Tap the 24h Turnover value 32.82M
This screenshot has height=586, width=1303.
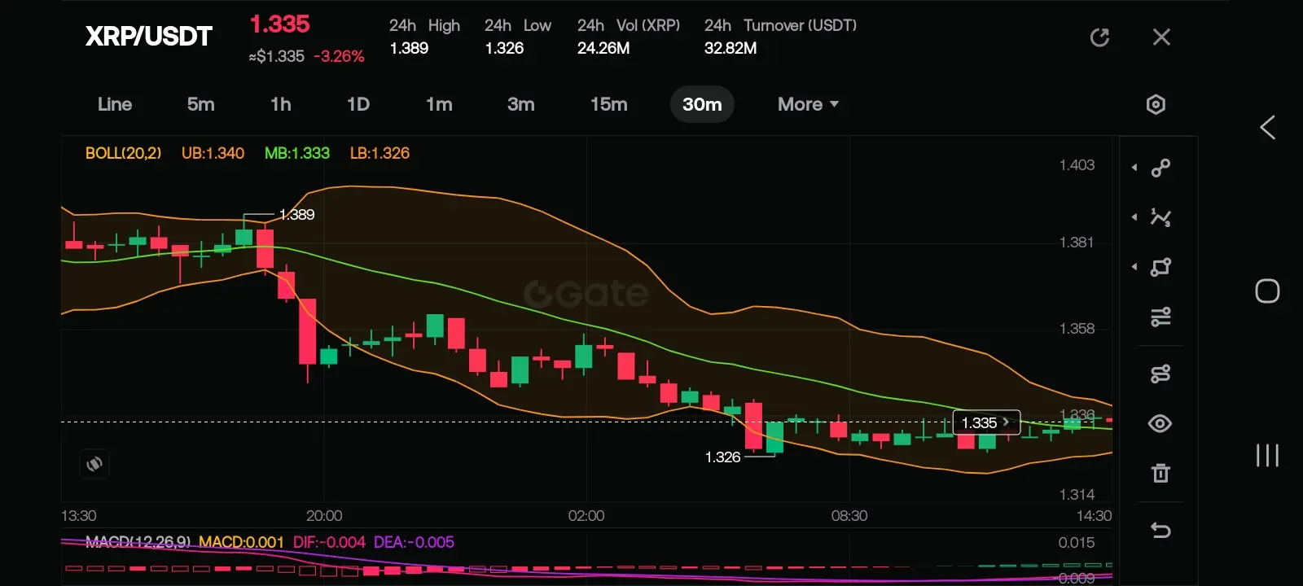tap(730, 48)
